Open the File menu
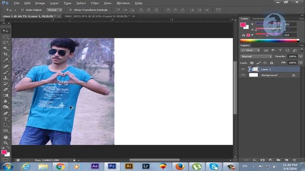This screenshot has width=305, height=171. [17, 3]
